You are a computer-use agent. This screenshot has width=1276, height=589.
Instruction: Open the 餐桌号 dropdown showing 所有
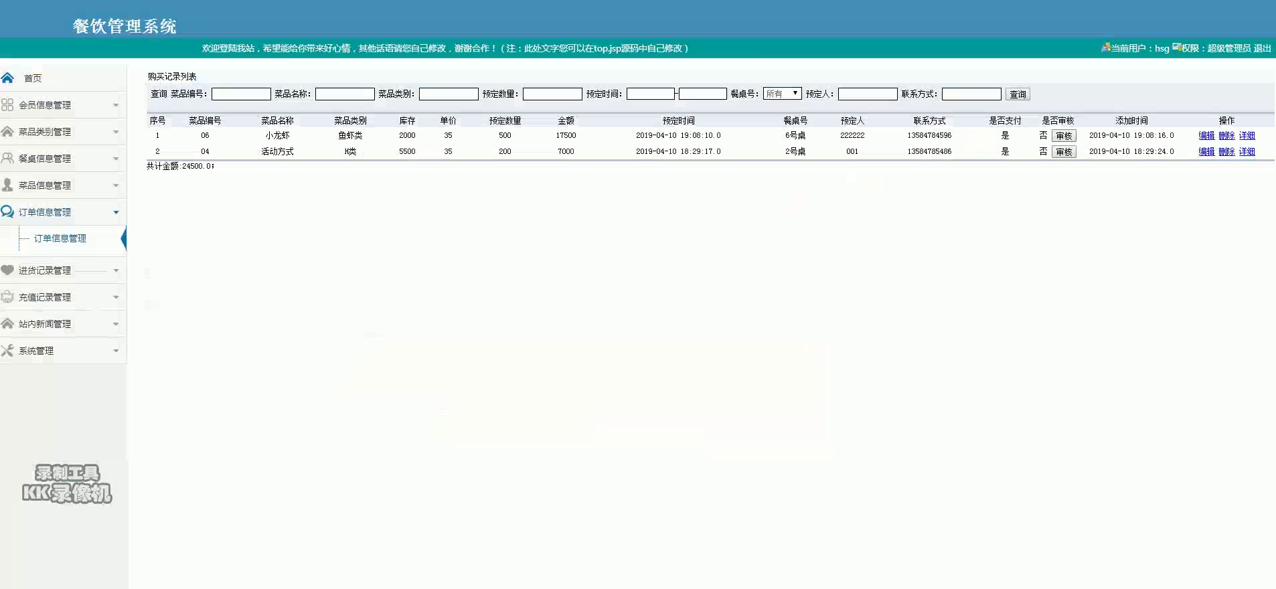[x=782, y=94]
